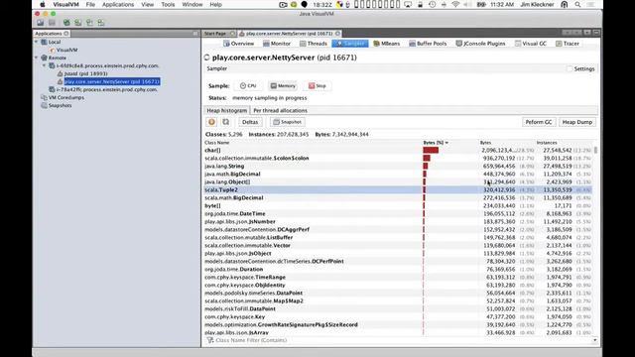The width and height of the screenshot is (635, 357).
Task: Click the Add JMX Connection toolbar icon
Action: [66, 23]
